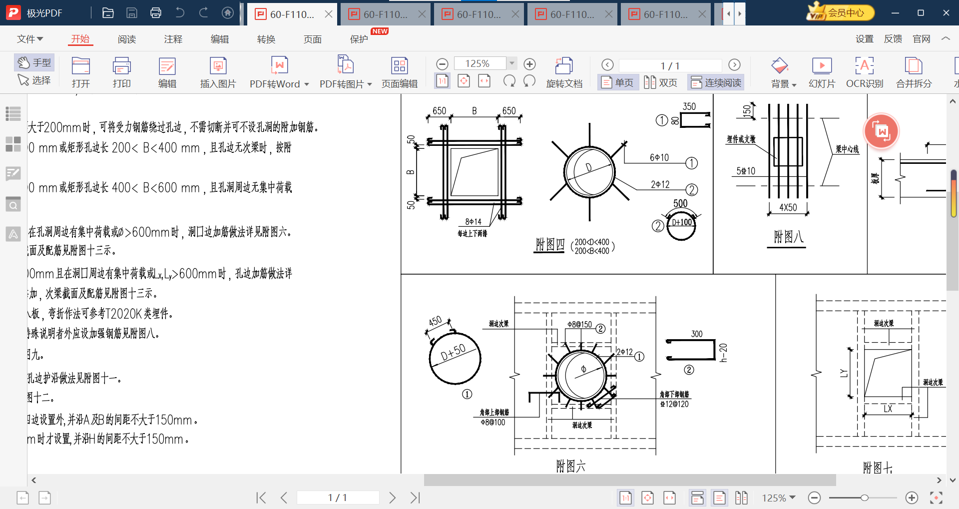
Task: Click 插入图片 insert image tool
Action: tap(218, 72)
